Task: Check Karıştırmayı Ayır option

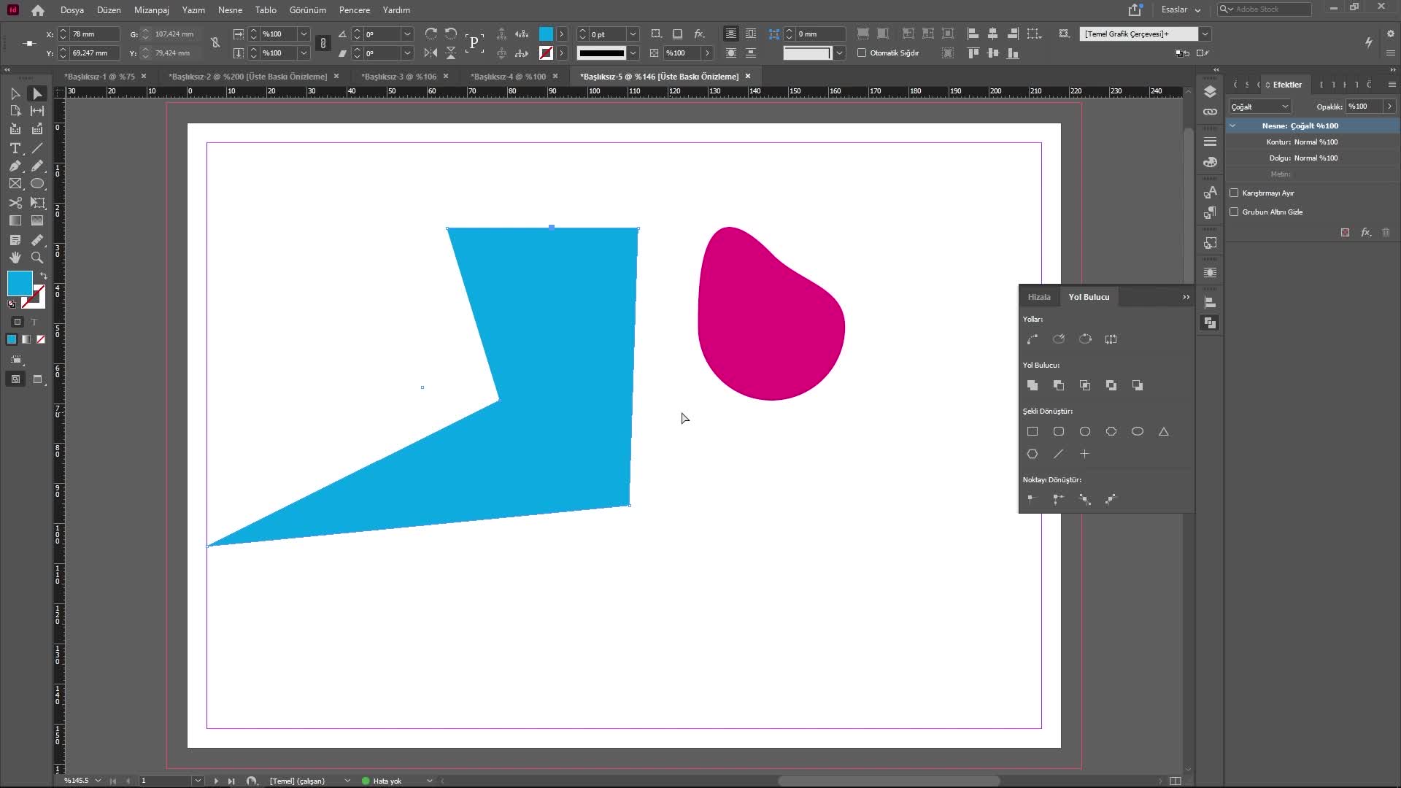Action: 1235,193
